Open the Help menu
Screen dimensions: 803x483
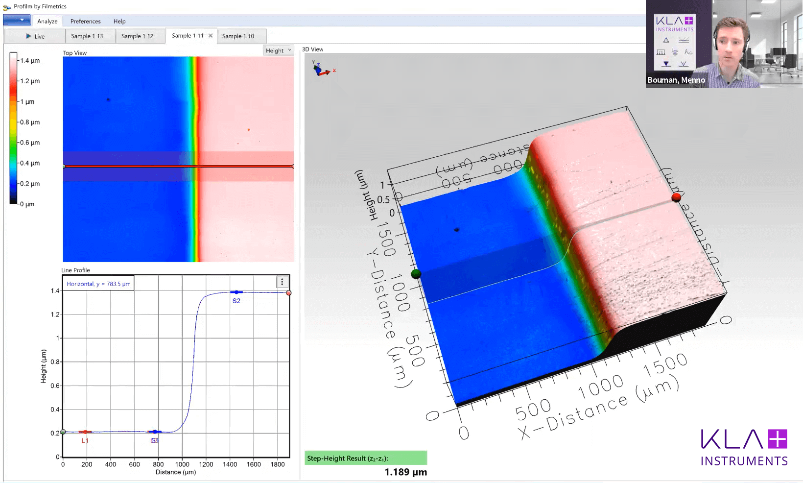(119, 21)
